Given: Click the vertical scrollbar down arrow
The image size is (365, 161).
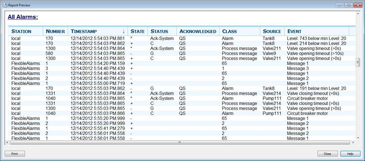Looking at the screenshot, I should click(358, 139).
